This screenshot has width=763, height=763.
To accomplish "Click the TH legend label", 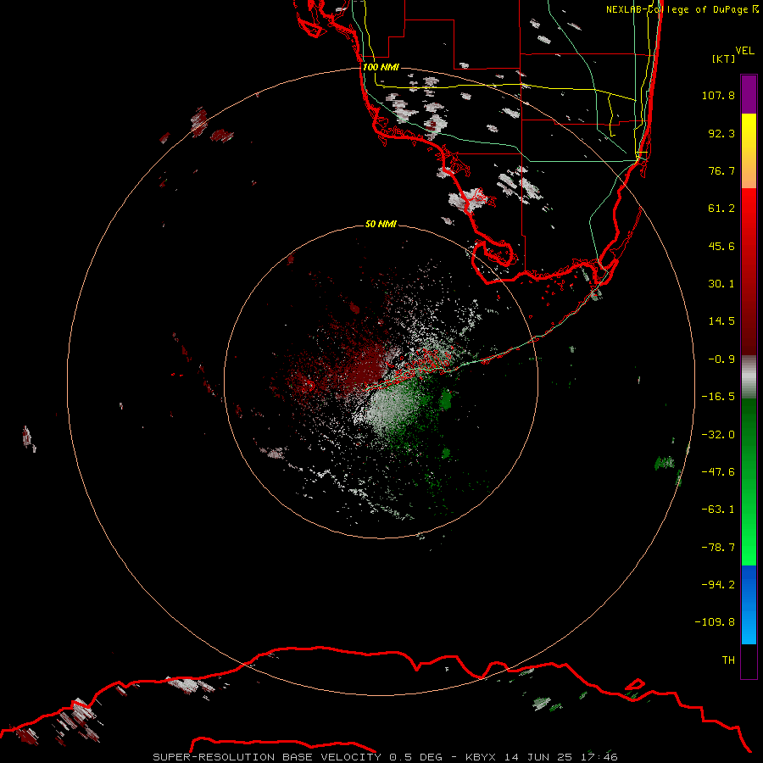I will point(728,660).
